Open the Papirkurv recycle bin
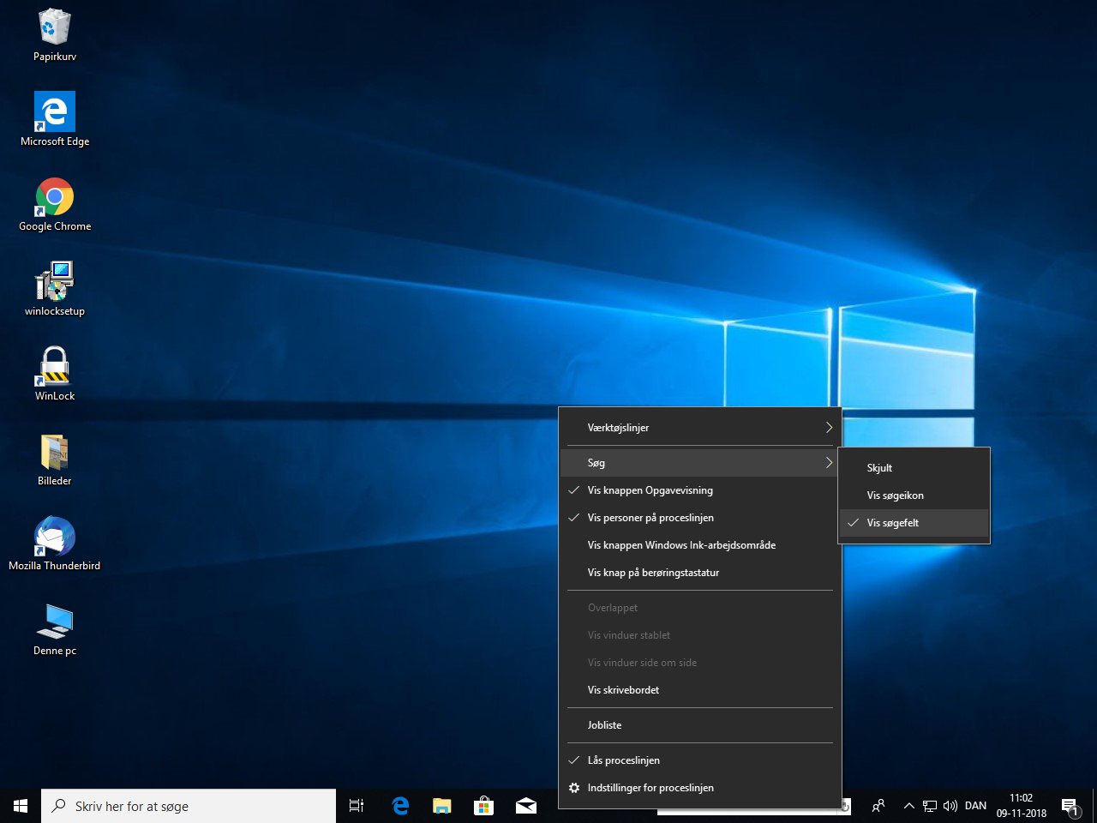The width and height of the screenshot is (1097, 823). coord(54,28)
